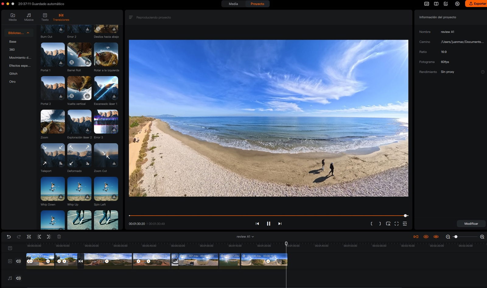Open the Música panel tab
The height and width of the screenshot is (288, 487).
click(29, 17)
